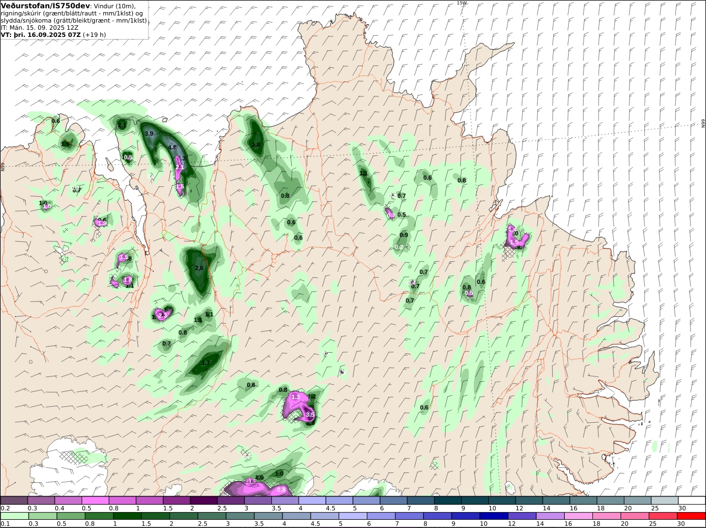The width and height of the screenshot is (706, 528).
Task: Click the 0.4 label under the snow legend
Action: [x=60, y=508]
